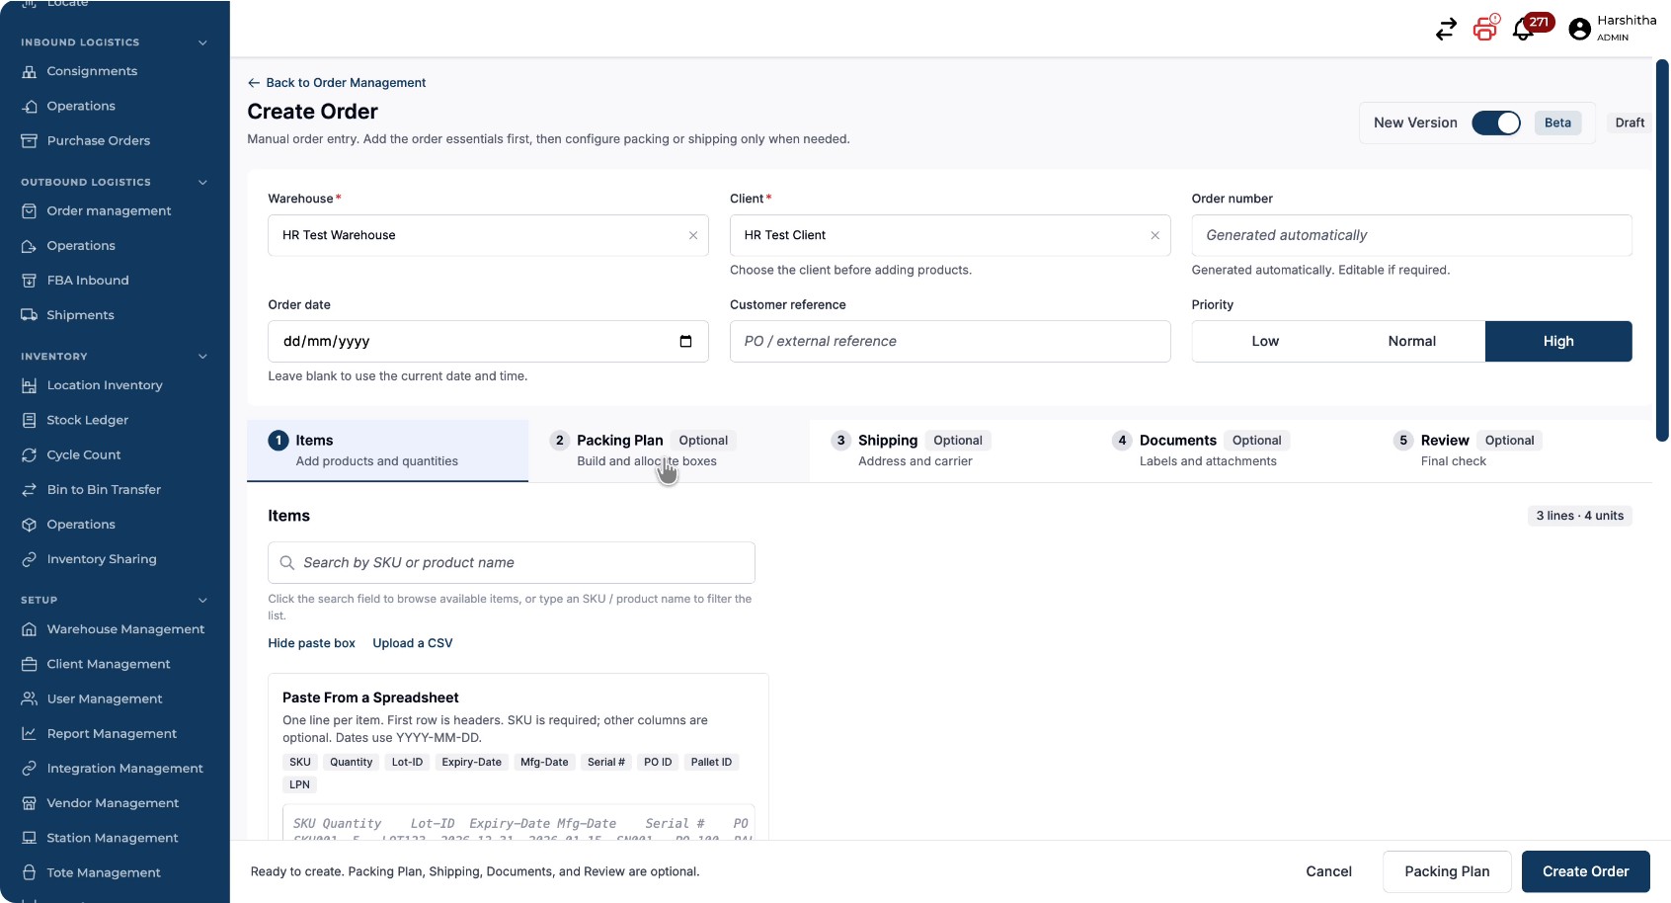The height and width of the screenshot is (903, 1671).
Task: Click the Shipments truck icon
Action: [30, 315]
